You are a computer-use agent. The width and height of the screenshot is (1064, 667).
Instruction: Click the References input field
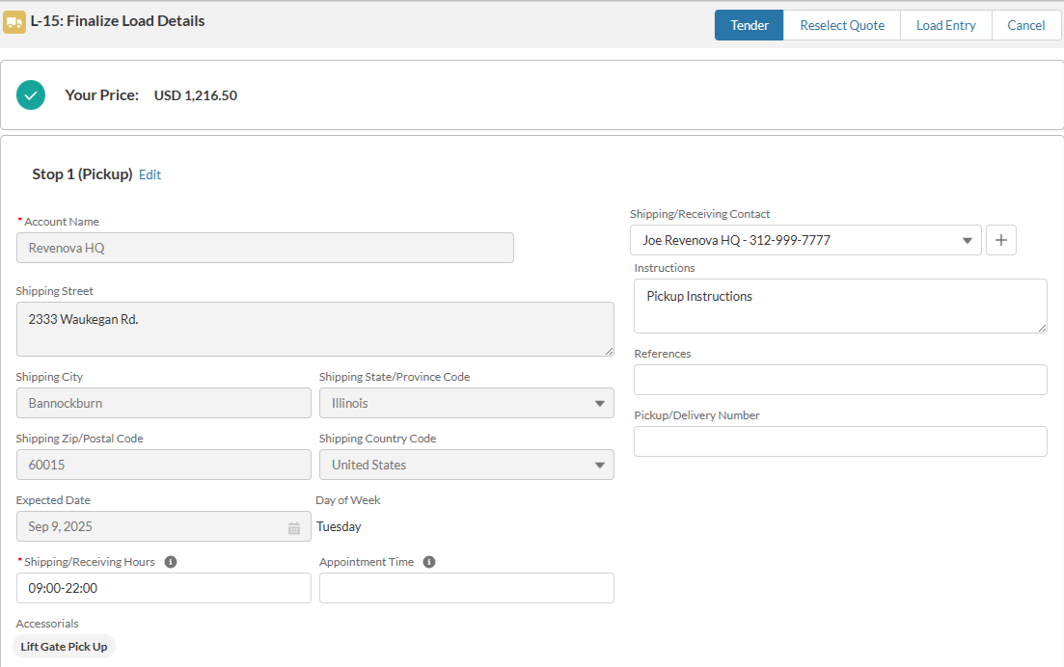click(841, 380)
